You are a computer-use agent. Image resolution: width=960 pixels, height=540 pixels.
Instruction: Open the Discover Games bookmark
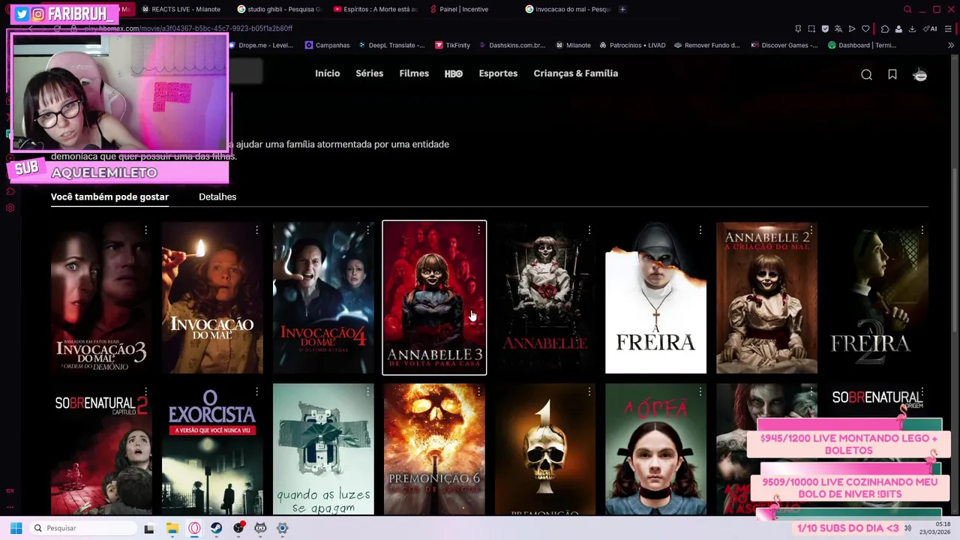click(x=784, y=45)
